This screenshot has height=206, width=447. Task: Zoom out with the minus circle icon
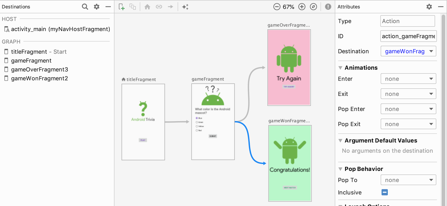coord(277,7)
